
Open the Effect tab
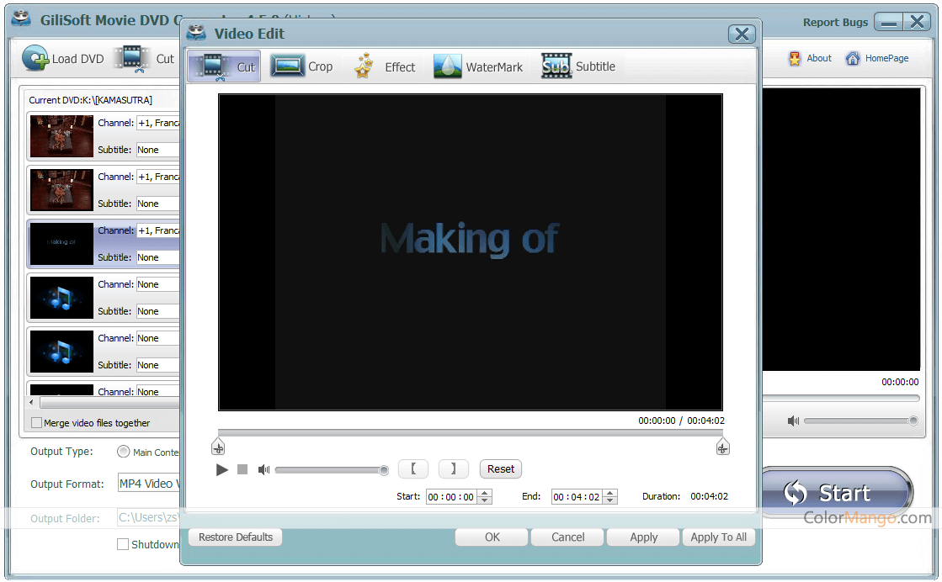(385, 66)
